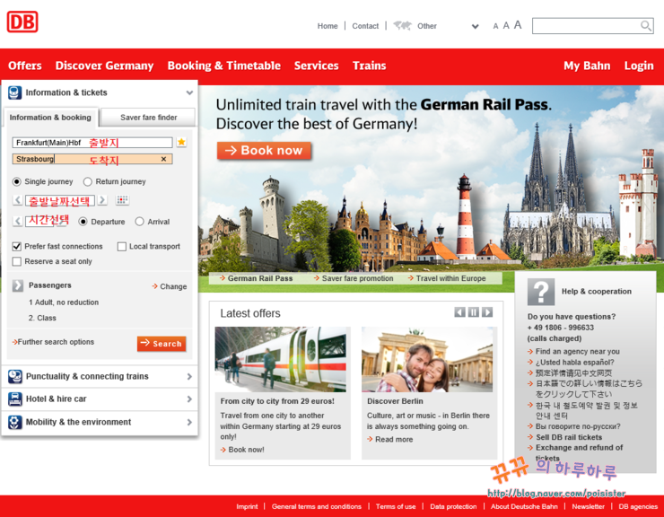The image size is (664, 517).
Task: Select the largest font size A
Action: tap(518, 25)
